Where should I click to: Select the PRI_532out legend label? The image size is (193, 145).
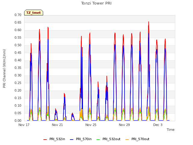click(x=112, y=139)
